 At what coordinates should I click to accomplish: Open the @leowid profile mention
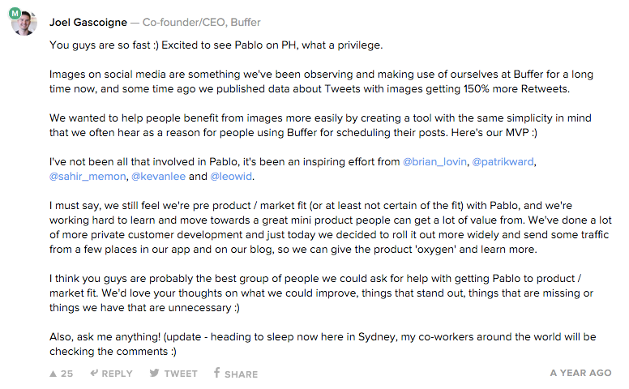(x=231, y=177)
